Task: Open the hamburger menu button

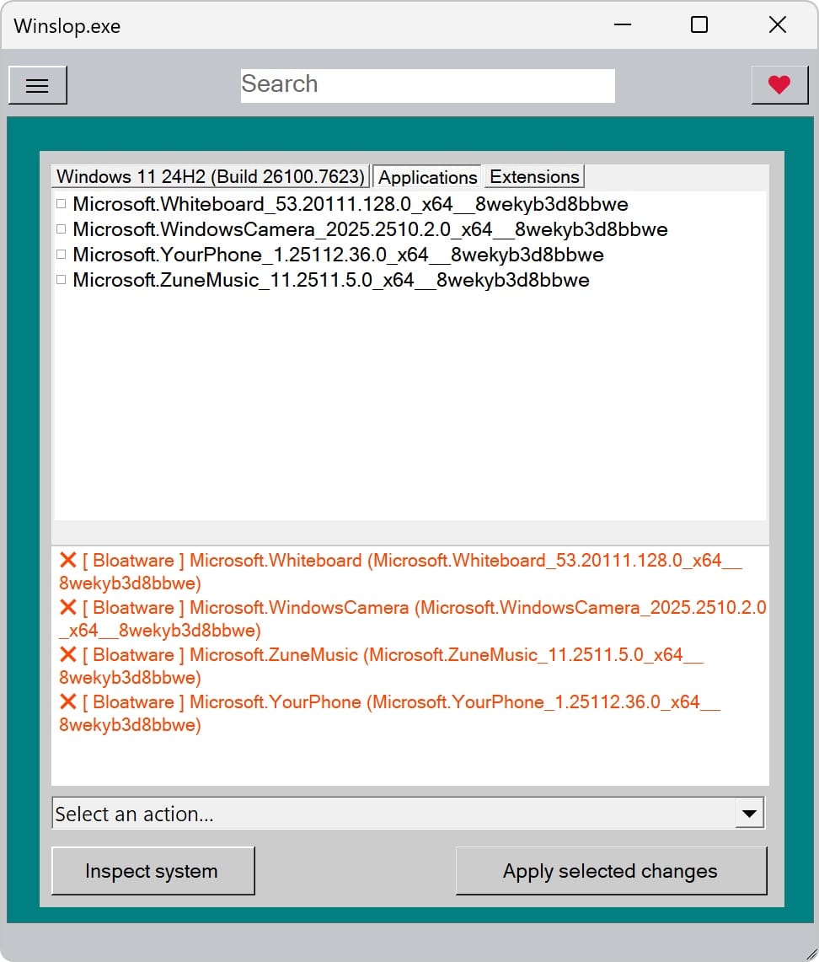Action: (37, 85)
